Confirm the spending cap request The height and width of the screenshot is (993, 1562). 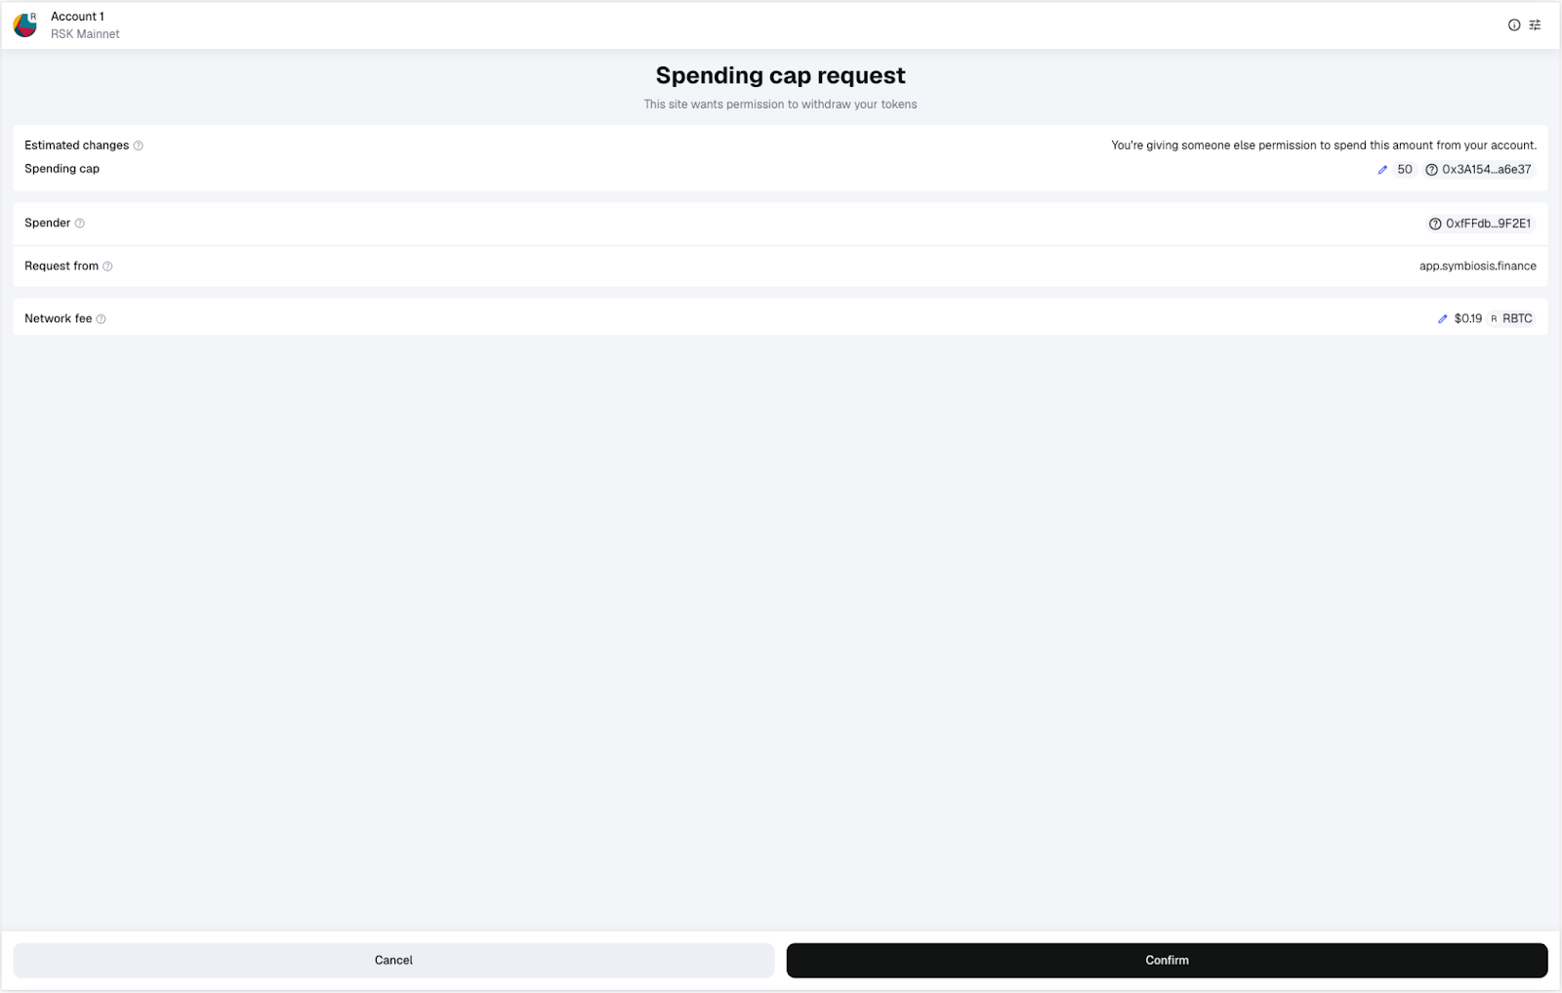pyautogui.click(x=1167, y=960)
